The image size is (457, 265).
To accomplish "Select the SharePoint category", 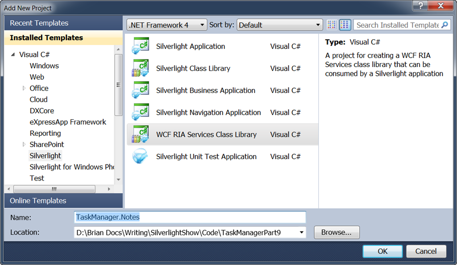I will (x=46, y=144).
